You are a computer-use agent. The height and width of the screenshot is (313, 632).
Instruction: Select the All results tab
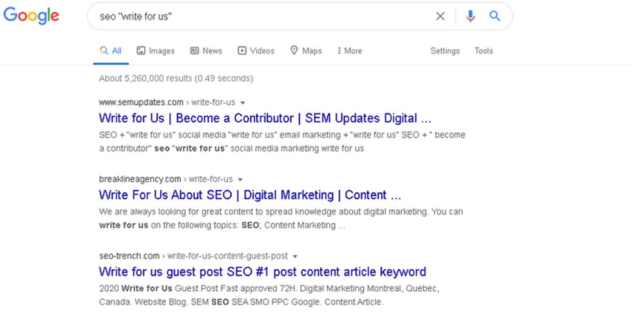111,51
